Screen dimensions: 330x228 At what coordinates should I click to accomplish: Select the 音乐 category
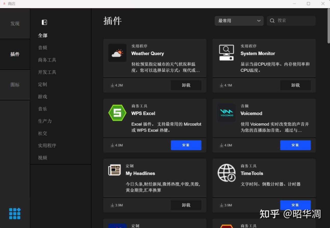[43, 109]
